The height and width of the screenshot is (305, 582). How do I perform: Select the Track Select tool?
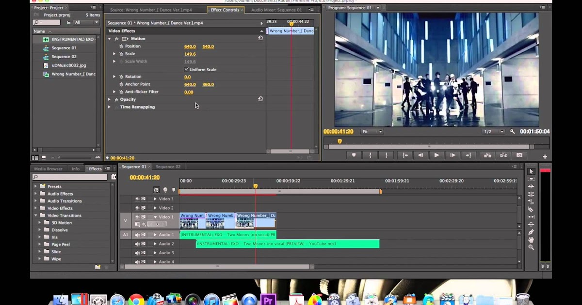(531, 179)
